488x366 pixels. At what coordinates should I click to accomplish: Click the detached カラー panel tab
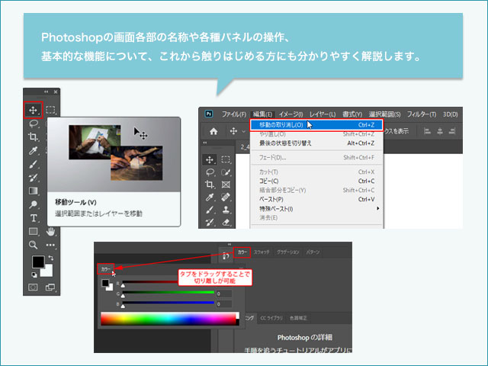pos(106,269)
